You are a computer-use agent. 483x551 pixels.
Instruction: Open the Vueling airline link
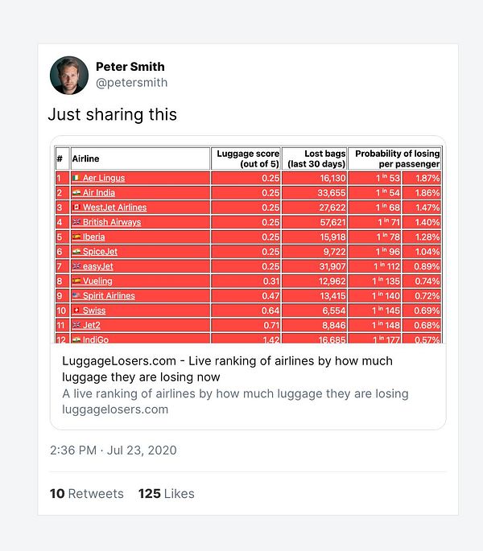tap(97, 282)
